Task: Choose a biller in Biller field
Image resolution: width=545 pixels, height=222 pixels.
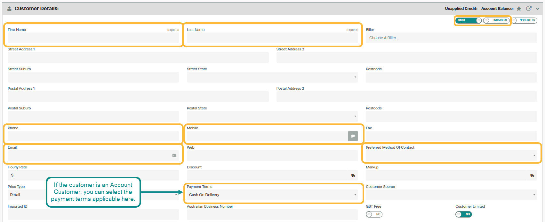Action: [x=452, y=38]
